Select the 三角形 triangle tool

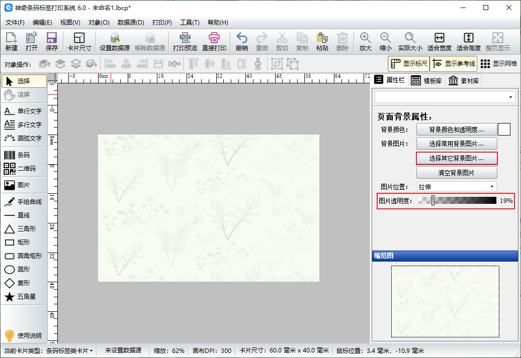click(24, 229)
